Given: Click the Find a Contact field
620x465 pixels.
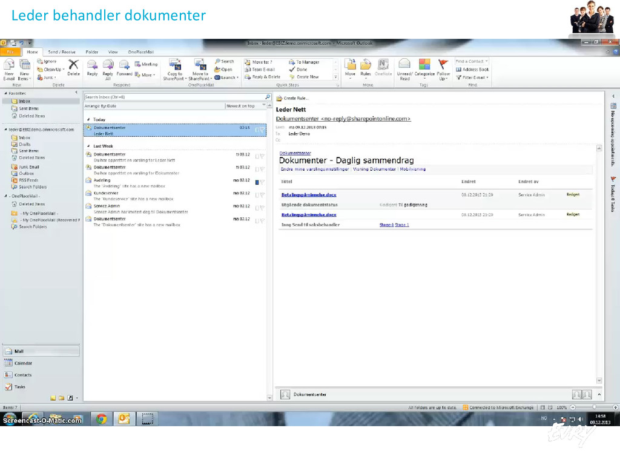Looking at the screenshot, I should pos(472,61).
